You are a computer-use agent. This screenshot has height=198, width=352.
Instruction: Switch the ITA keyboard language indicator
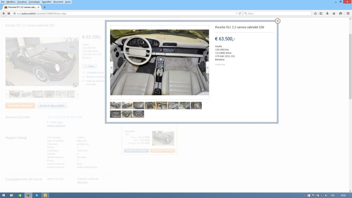point(332,196)
